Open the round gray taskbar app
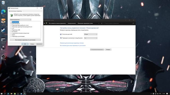The image size is (170, 95). click(x=18, y=94)
